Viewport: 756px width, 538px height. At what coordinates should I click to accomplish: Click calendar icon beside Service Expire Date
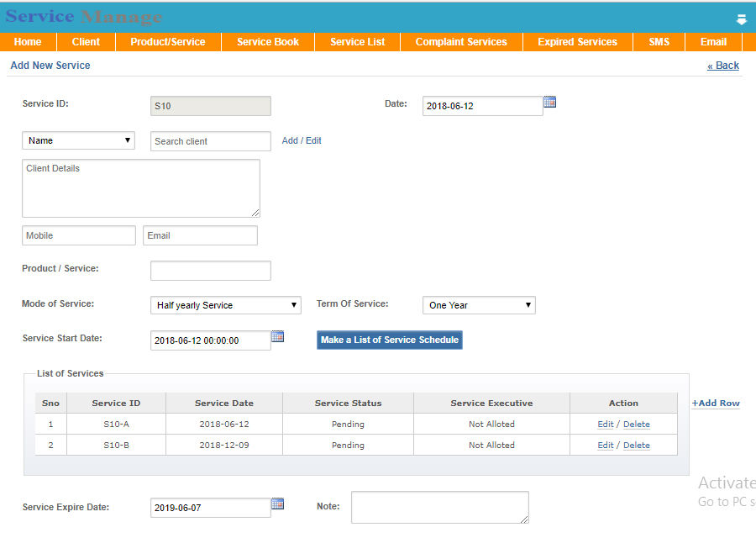tap(278, 504)
